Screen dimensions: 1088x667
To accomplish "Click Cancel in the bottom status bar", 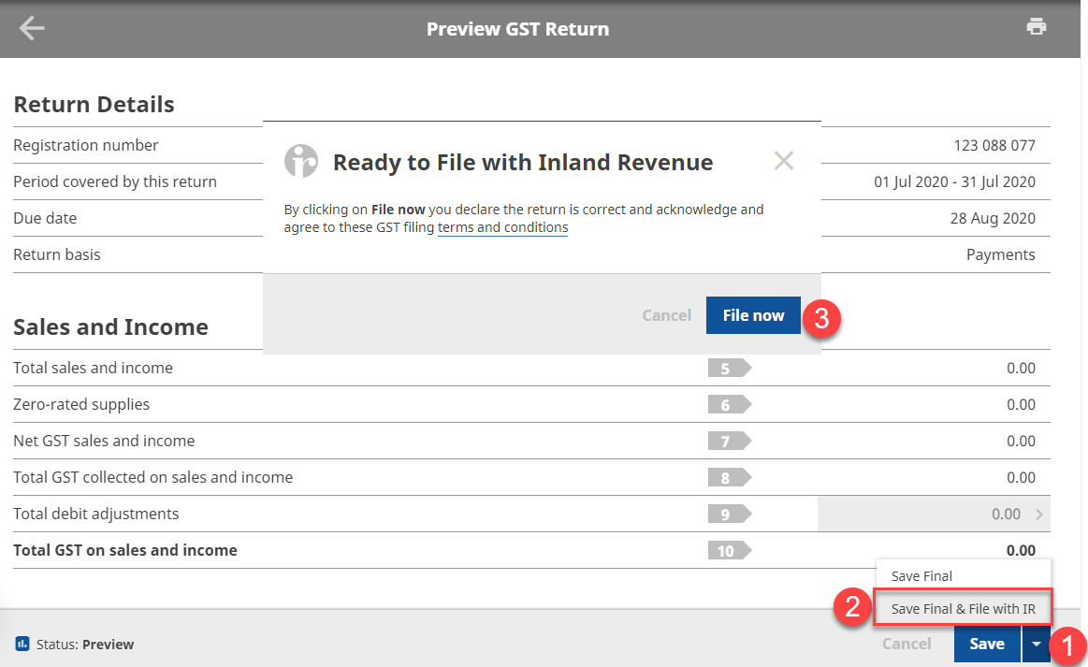I will (x=906, y=644).
